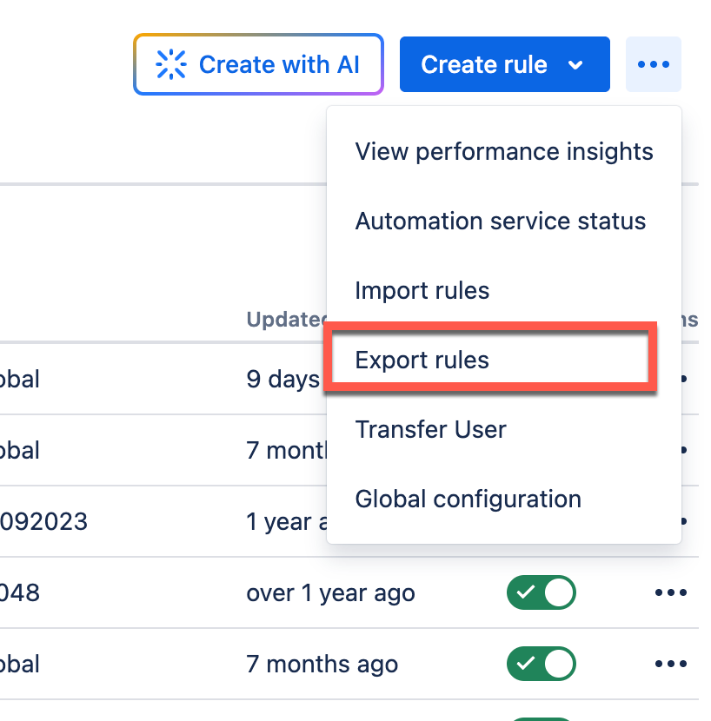Click the 092023 rule name text

[x=43, y=521]
